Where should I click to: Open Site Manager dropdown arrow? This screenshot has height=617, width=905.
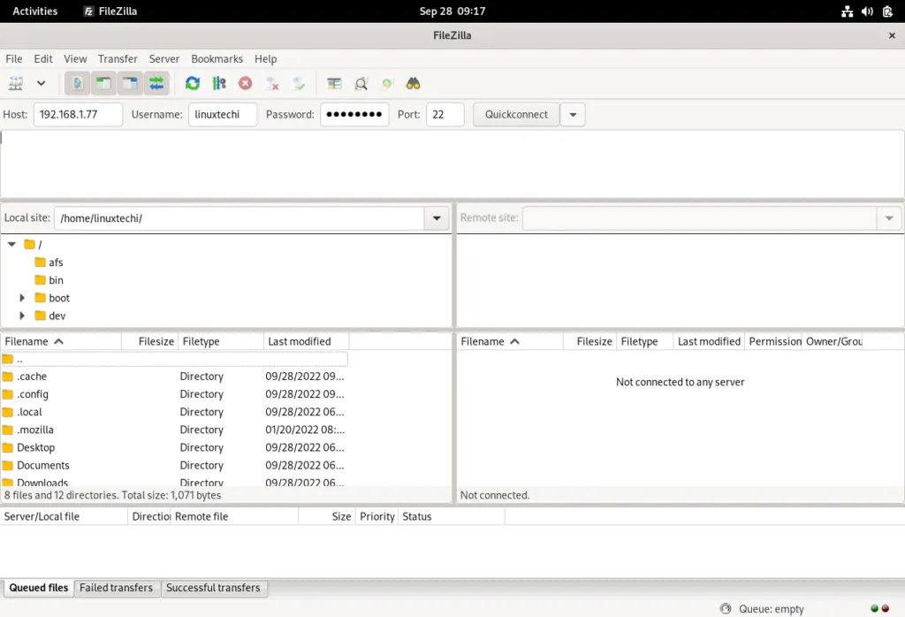pyautogui.click(x=41, y=84)
